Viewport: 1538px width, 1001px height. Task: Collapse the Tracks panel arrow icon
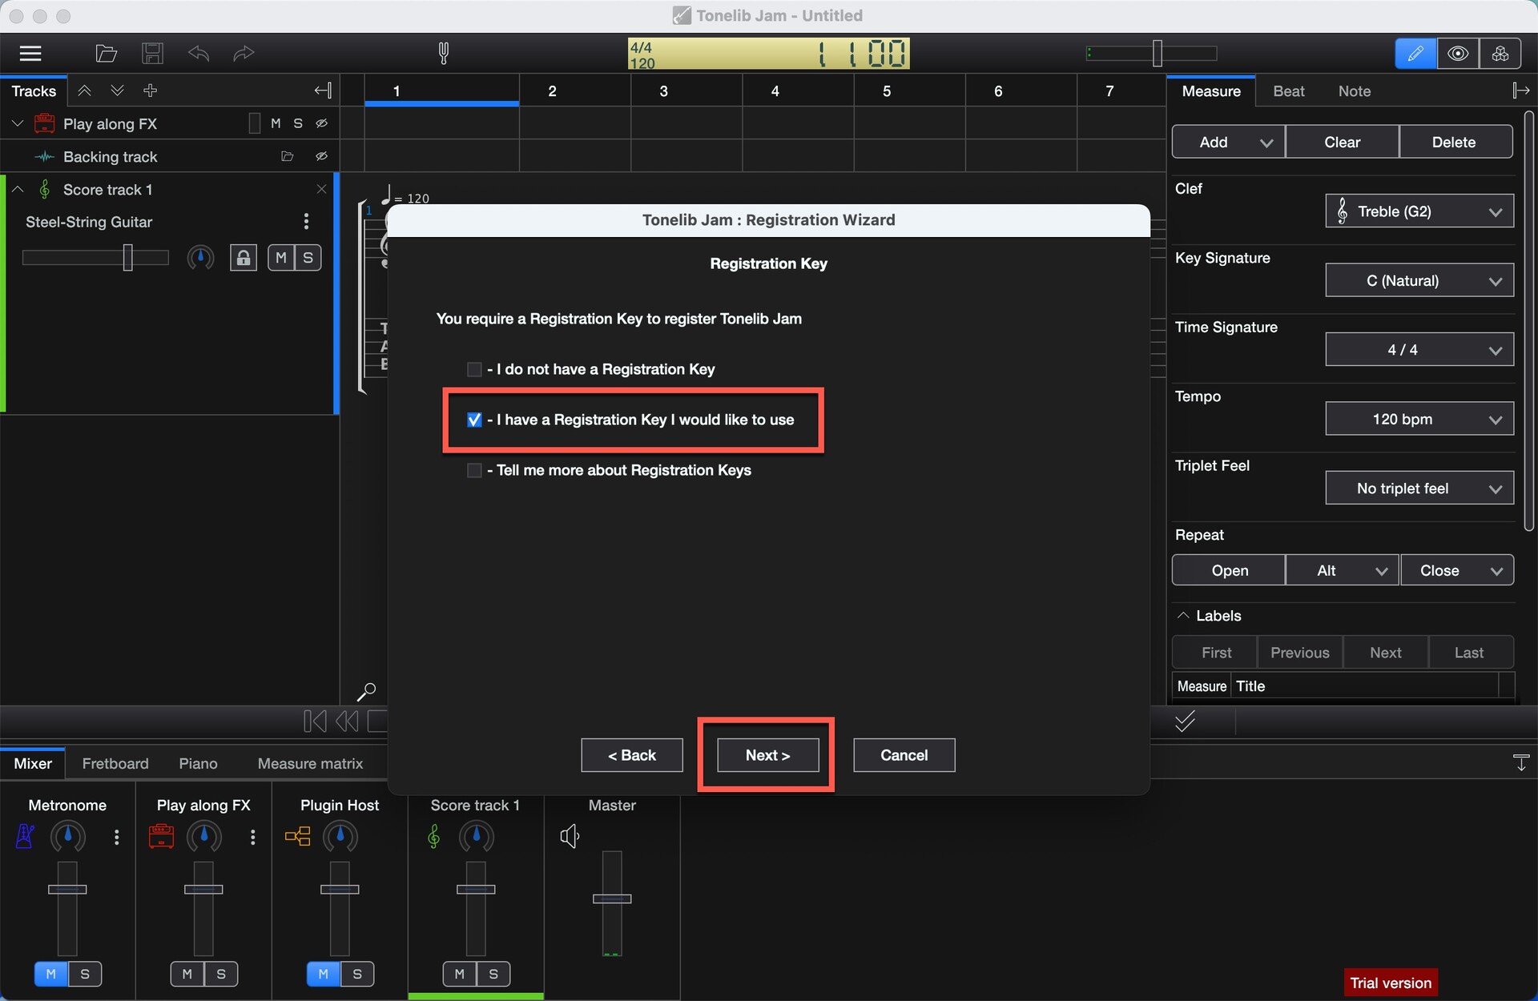click(323, 90)
